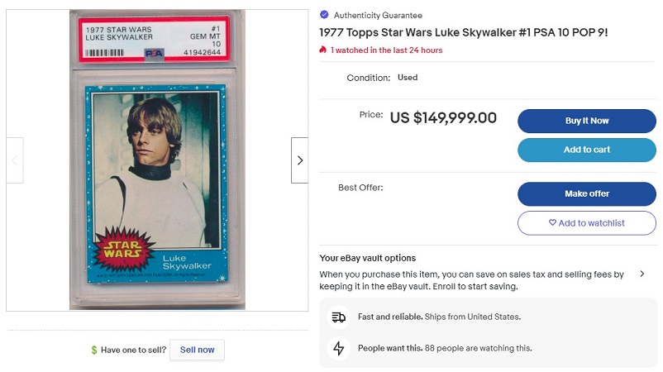Click the delivery truck shipping icon
The height and width of the screenshot is (372, 663).
pos(338,317)
